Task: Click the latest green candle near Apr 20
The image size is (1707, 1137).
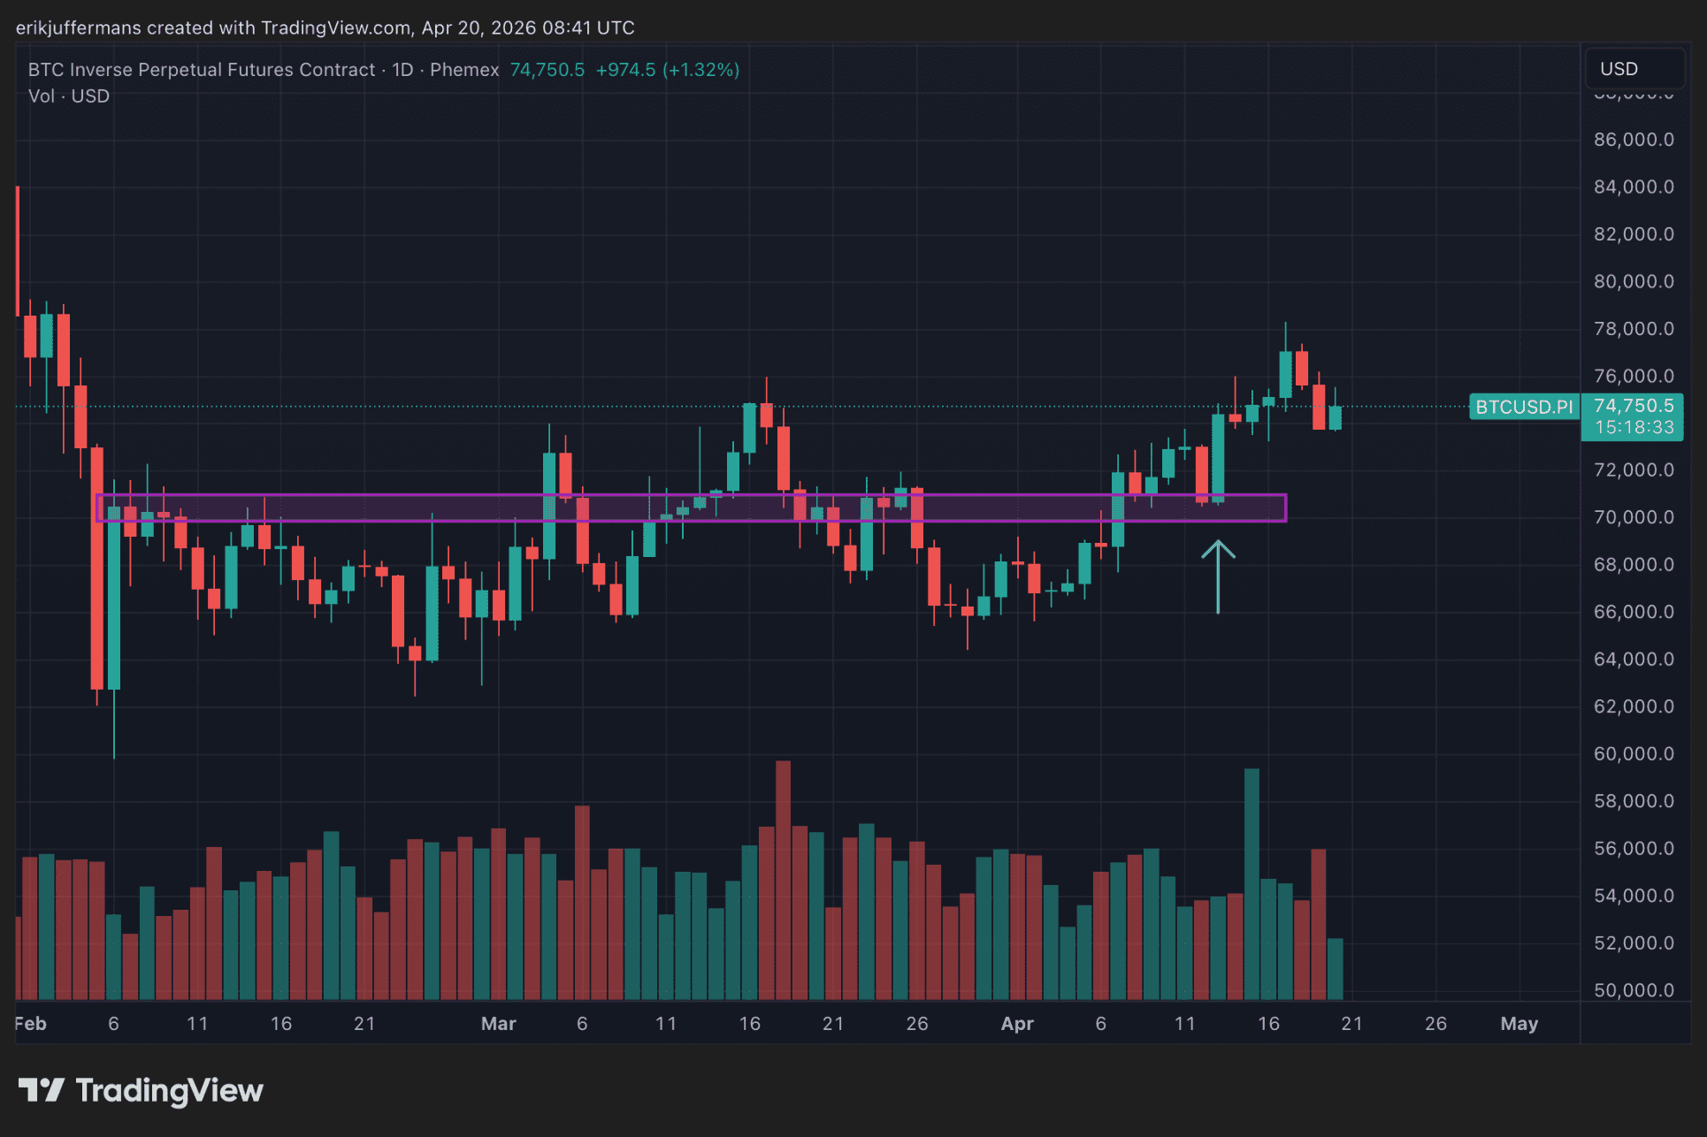Action: tap(1335, 417)
